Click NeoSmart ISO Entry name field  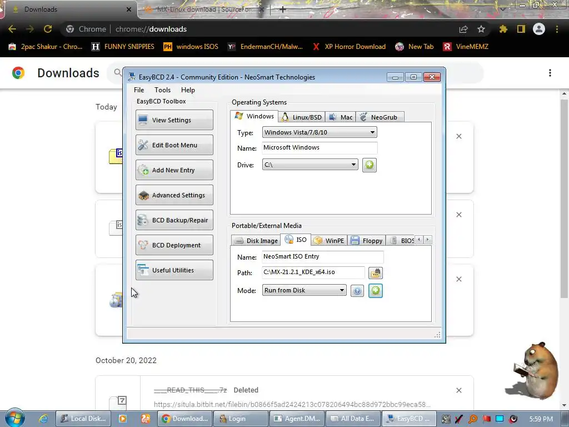tap(323, 256)
